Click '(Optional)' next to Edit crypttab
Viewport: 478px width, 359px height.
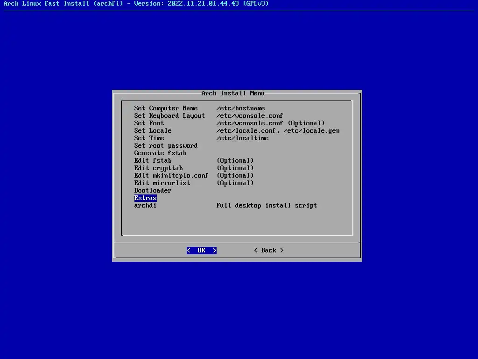pos(235,168)
